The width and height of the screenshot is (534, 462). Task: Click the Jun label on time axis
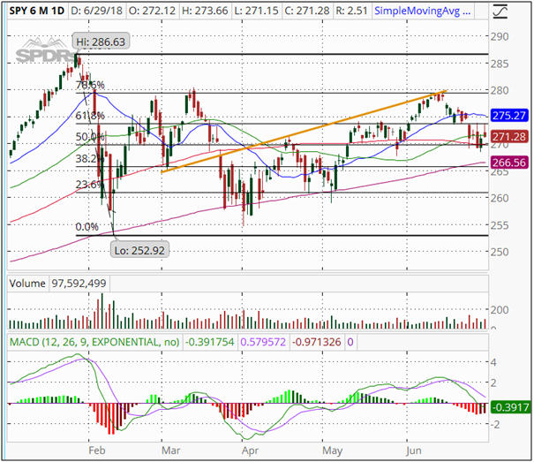(x=413, y=451)
